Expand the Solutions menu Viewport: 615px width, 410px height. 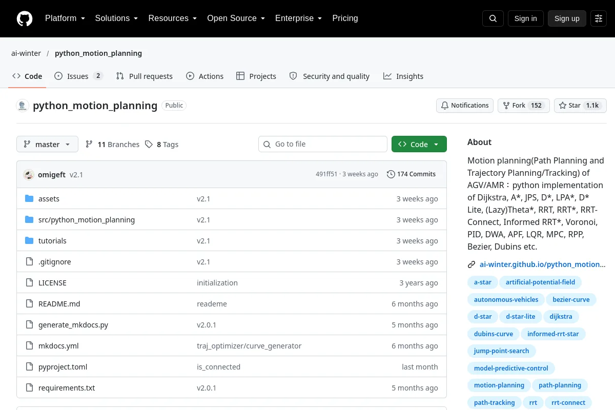[x=116, y=18]
